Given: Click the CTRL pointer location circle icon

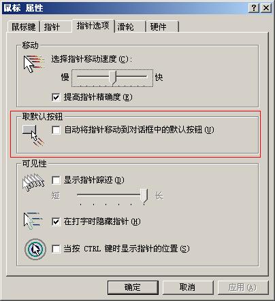Looking at the screenshot, I should coord(35,249).
